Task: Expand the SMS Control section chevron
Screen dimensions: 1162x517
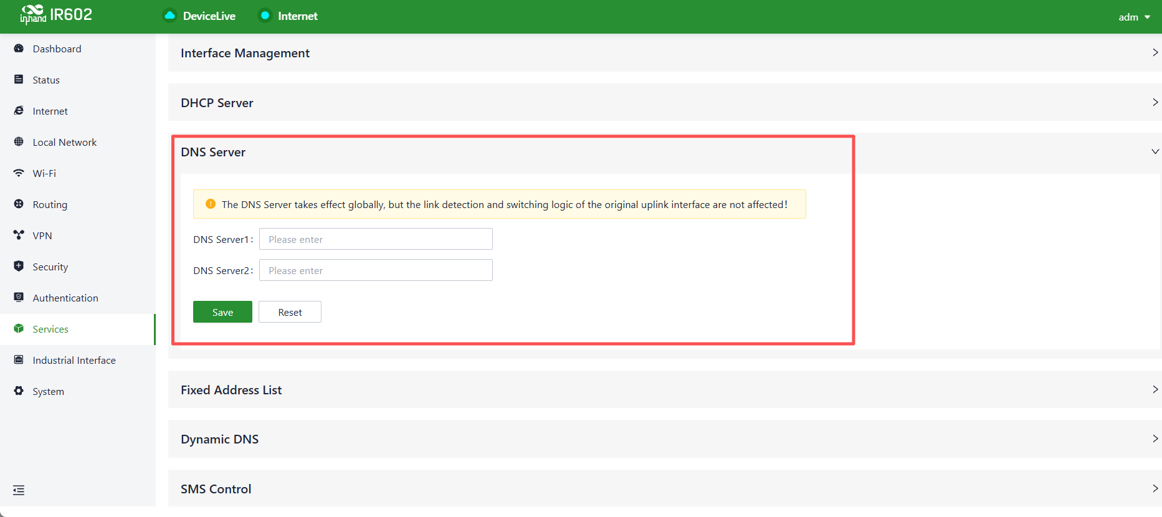Action: click(1155, 488)
